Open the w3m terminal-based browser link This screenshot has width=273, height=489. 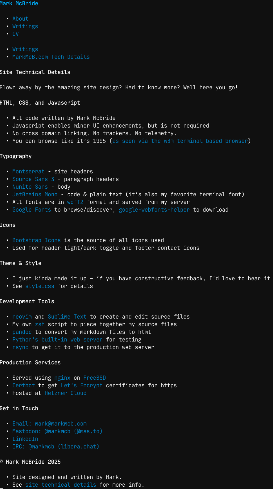[180, 141]
